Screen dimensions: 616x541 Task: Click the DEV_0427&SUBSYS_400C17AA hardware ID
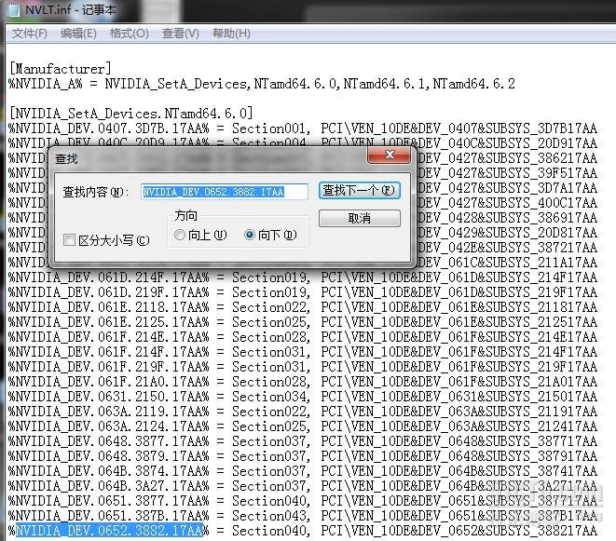(508, 203)
